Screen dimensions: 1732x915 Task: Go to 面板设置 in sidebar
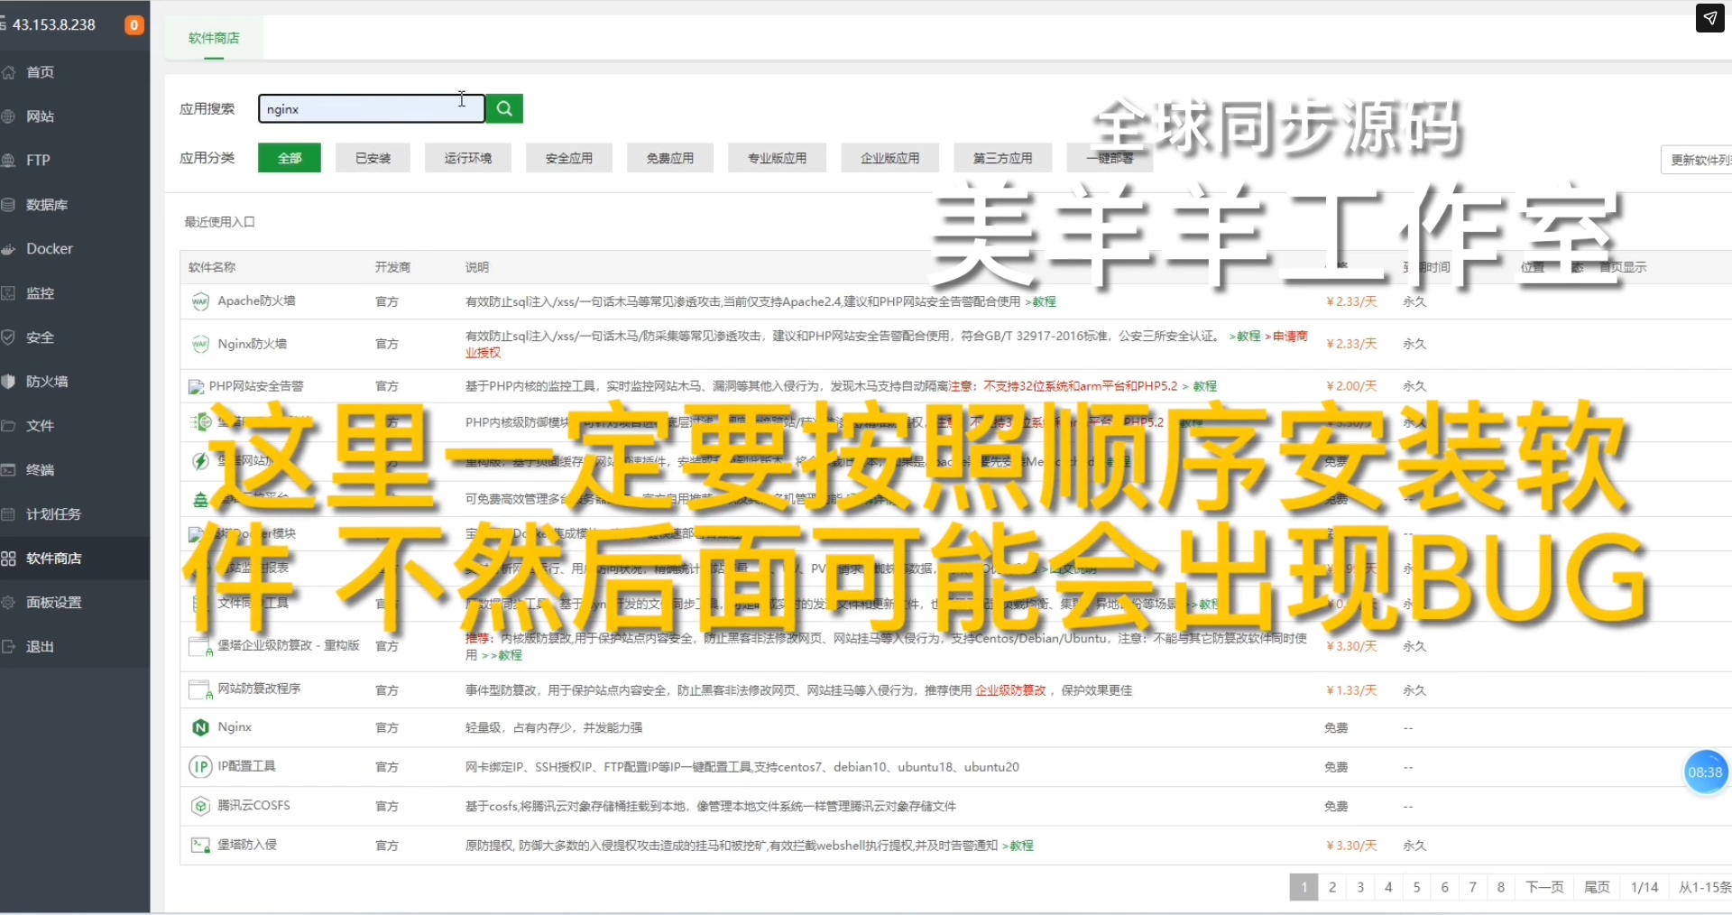pyautogui.click(x=53, y=603)
